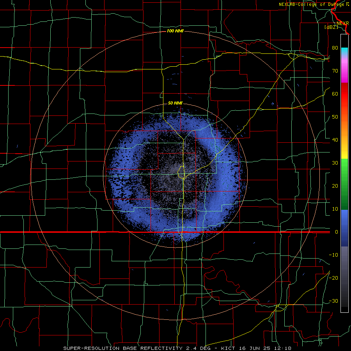The height and width of the screenshot is (351, 351).
Task: Click the 30 value on the dBZ scale
Action: tap(335, 163)
